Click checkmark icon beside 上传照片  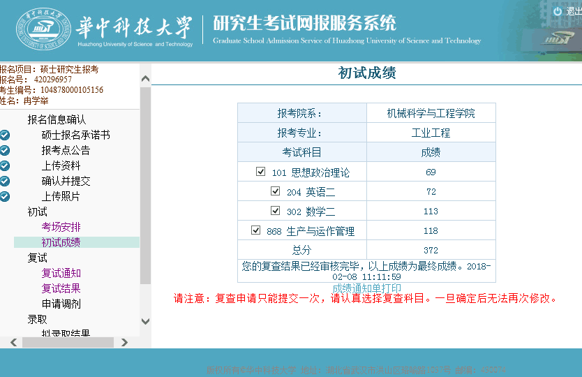pos(5,196)
